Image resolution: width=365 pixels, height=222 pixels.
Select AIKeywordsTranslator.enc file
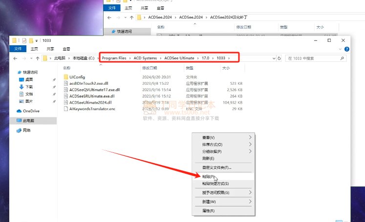[x=92, y=109]
